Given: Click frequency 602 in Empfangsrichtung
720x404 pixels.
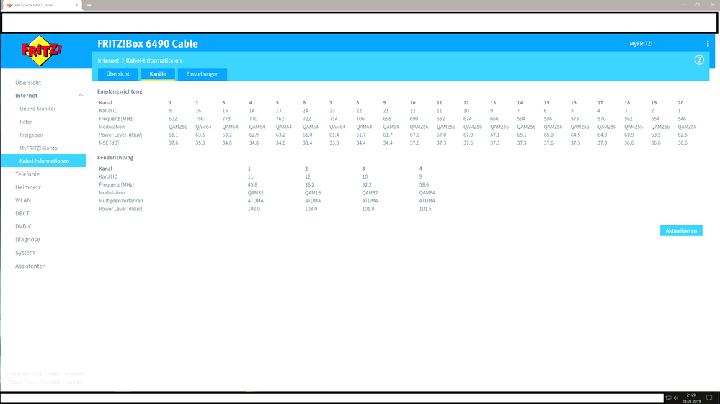Looking at the screenshot, I should (x=173, y=119).
